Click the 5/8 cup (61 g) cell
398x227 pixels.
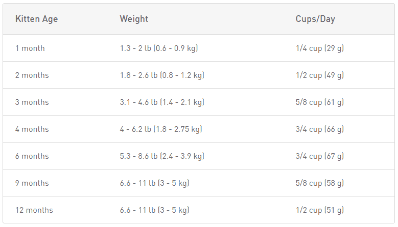(x=320, y=102)
